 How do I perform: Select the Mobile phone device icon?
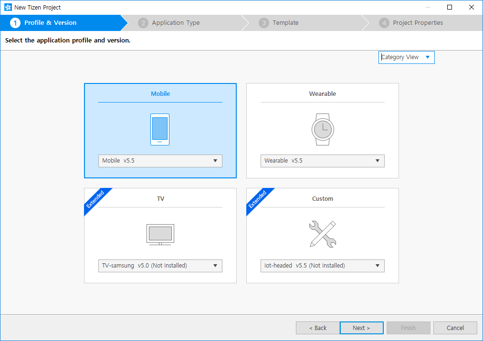159,129
